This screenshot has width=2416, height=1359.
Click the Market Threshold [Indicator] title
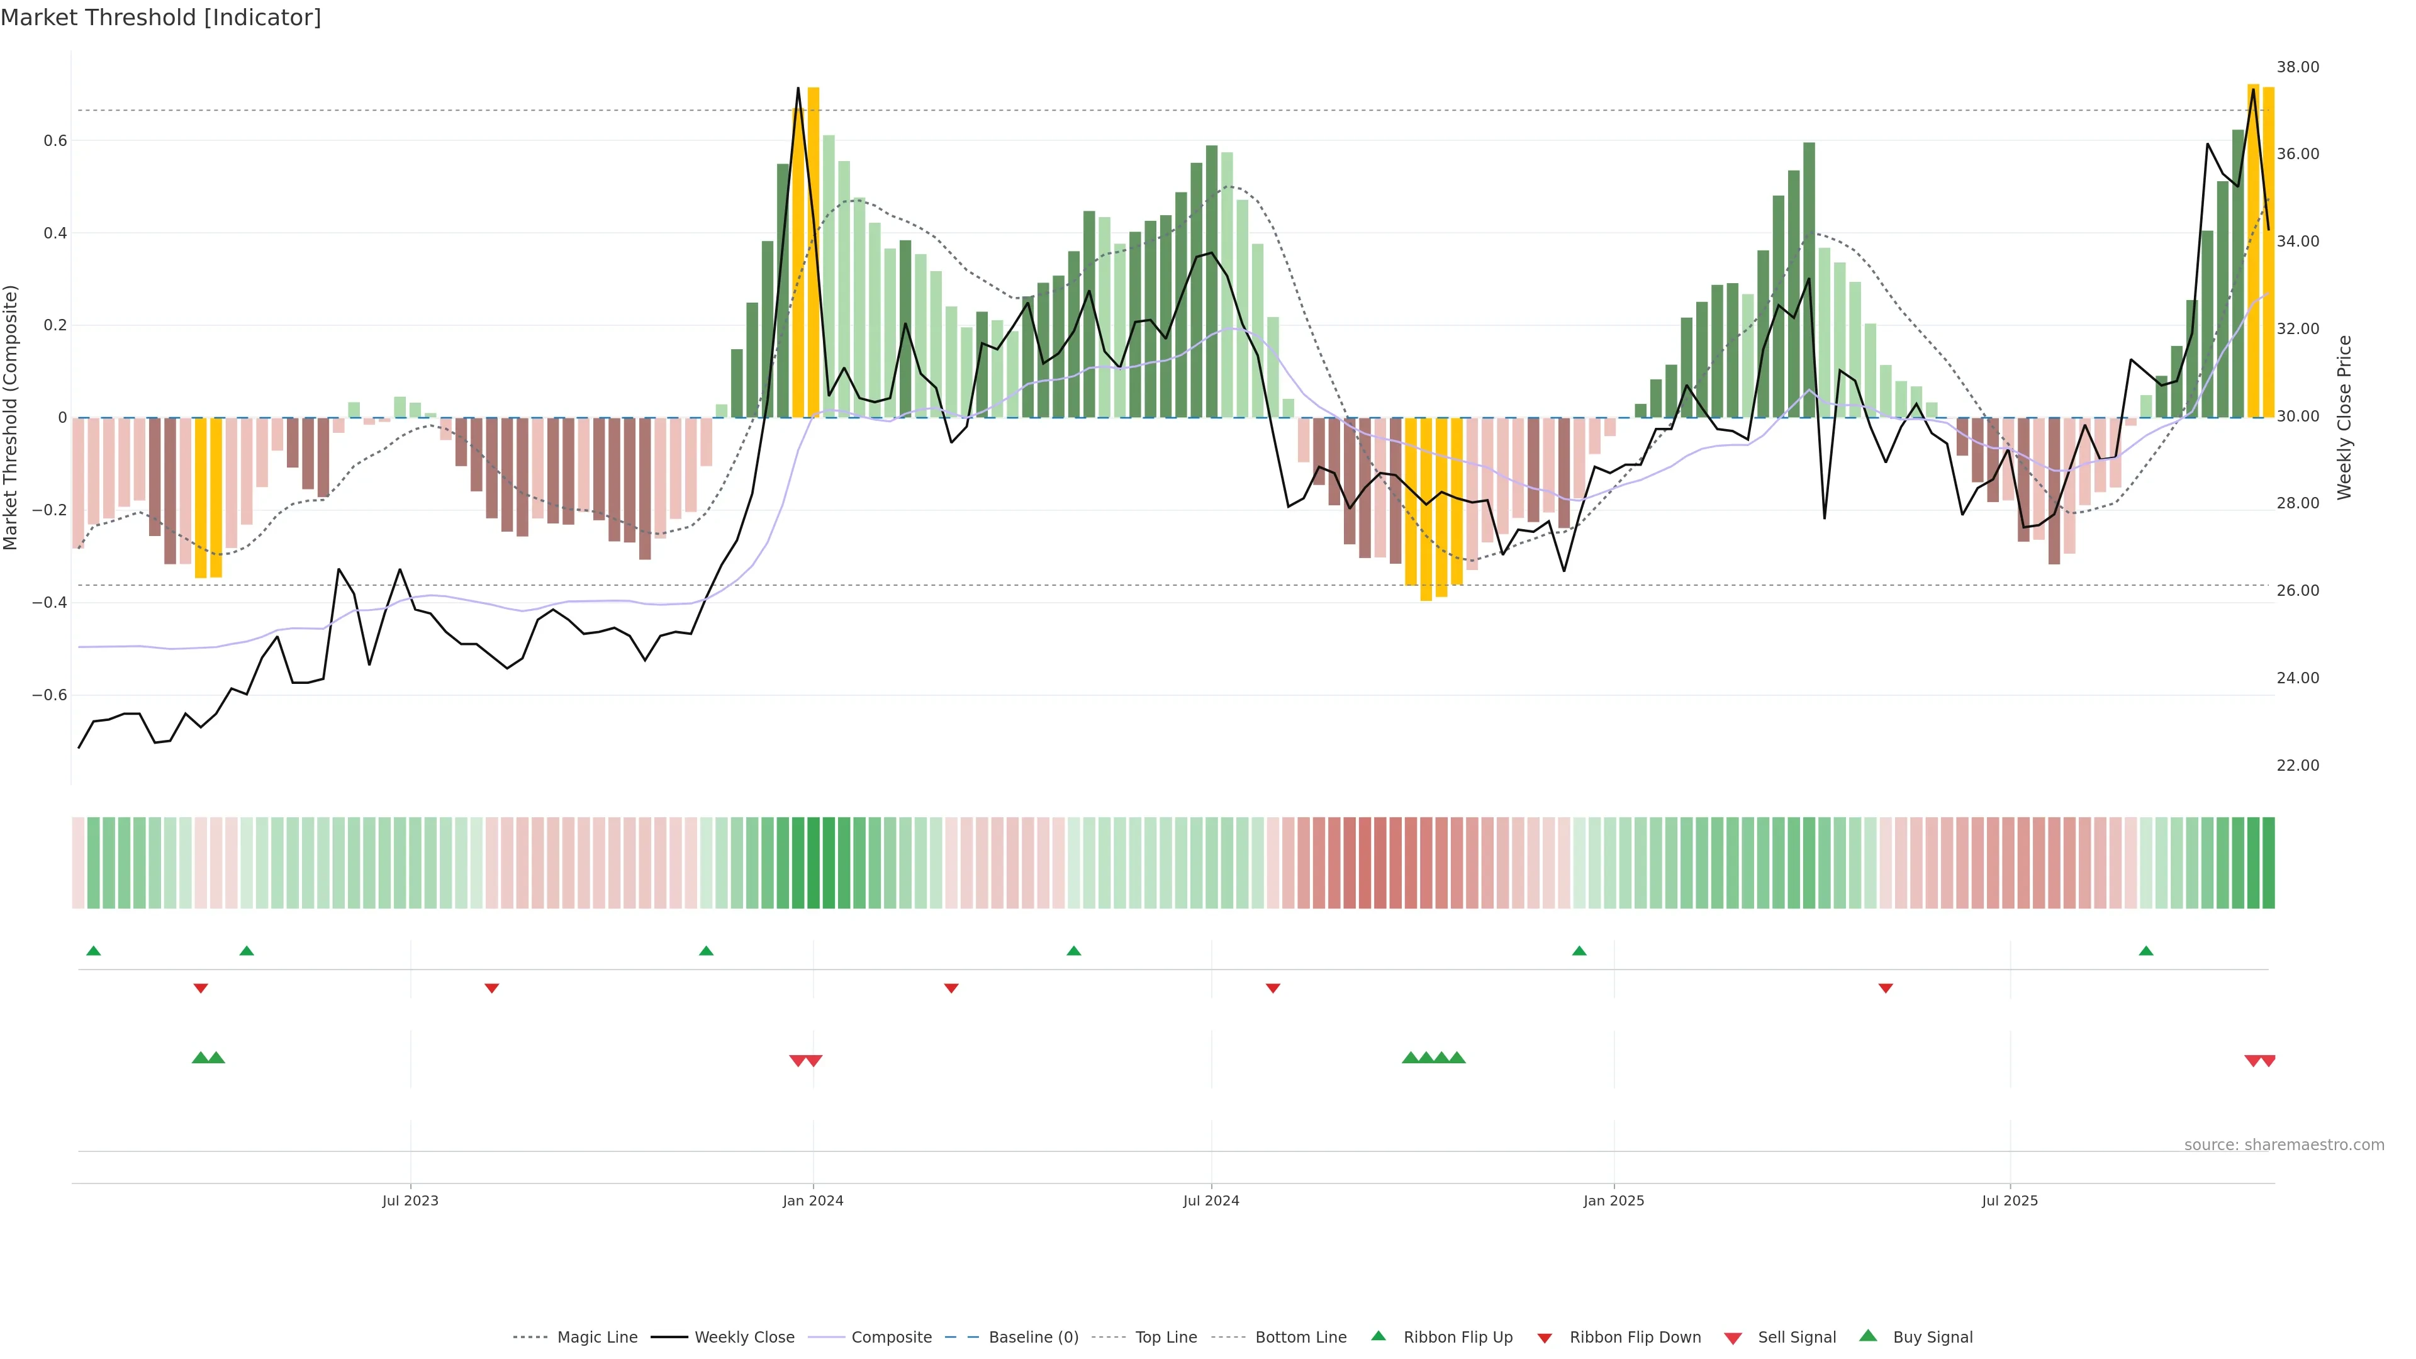pyautogui.click(x=161, y=18)
